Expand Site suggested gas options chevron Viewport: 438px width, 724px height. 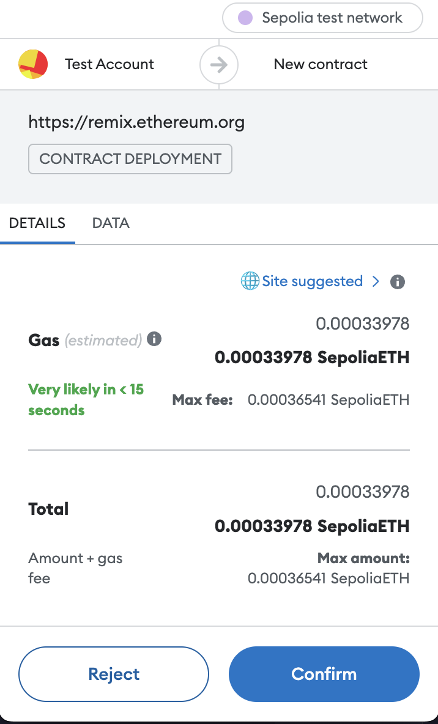coord(376,281)
